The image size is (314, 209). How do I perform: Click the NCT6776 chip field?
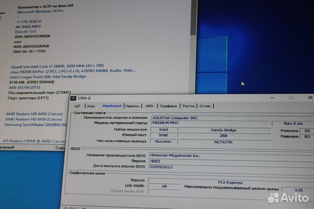click(x=223, y=142)
